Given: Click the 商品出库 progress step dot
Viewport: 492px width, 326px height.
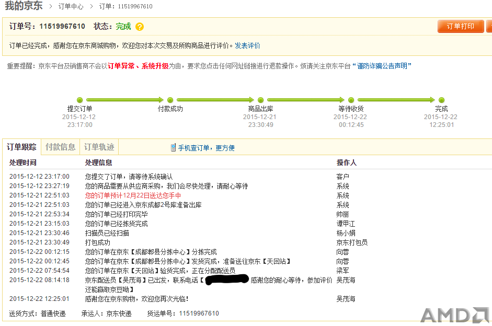Looking at the screenshot, I should [x=260, y=100].
